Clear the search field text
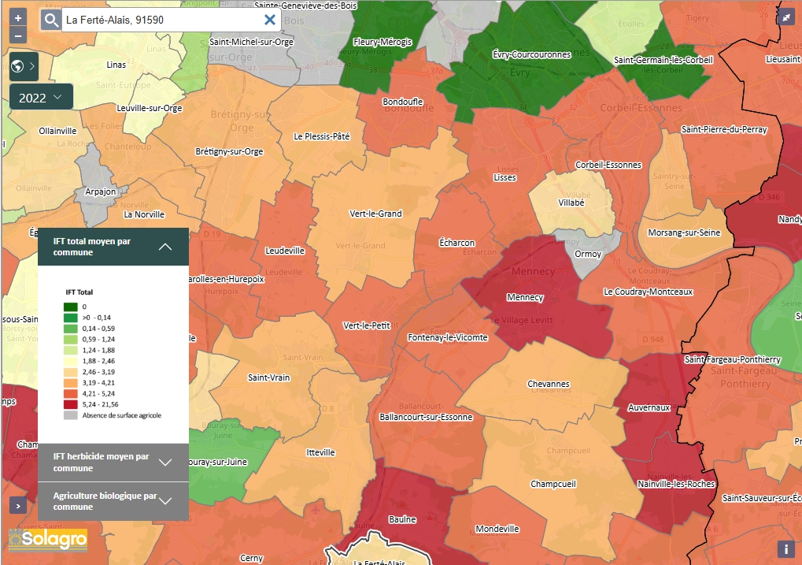The height and width of the screenshot is (565, 802). [270, 20]
